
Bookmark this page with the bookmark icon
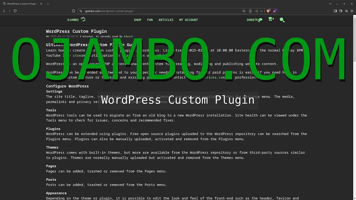pyautogui.click(x=73, y=11)
